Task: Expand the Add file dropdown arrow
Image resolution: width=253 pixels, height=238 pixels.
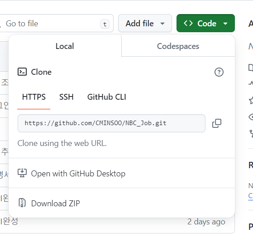Action: 162,24
